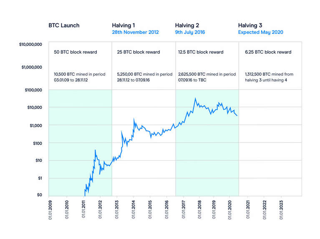Screen dimensions: 320x239
Task: Click '1,312,500 BTC mined from' text
Action: click(x=269, y=74)
